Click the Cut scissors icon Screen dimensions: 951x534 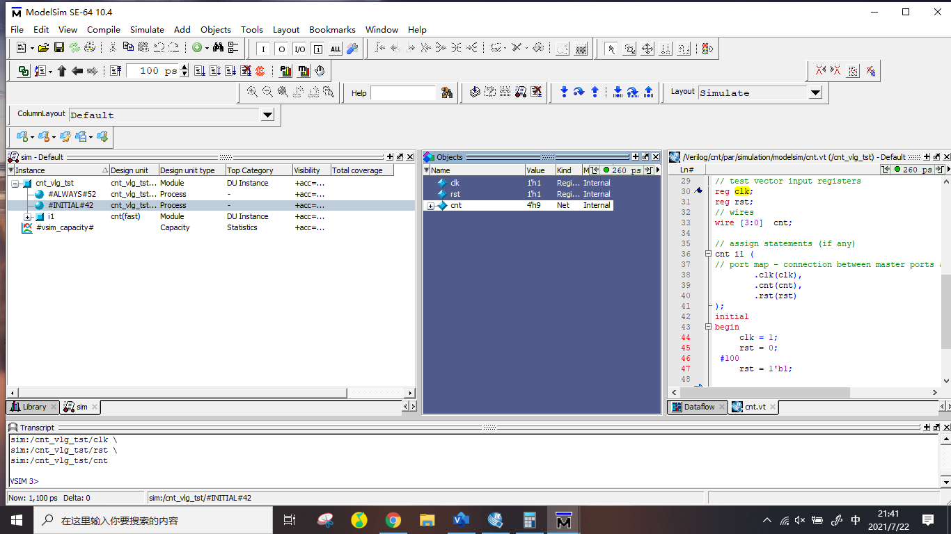(112, 48)
